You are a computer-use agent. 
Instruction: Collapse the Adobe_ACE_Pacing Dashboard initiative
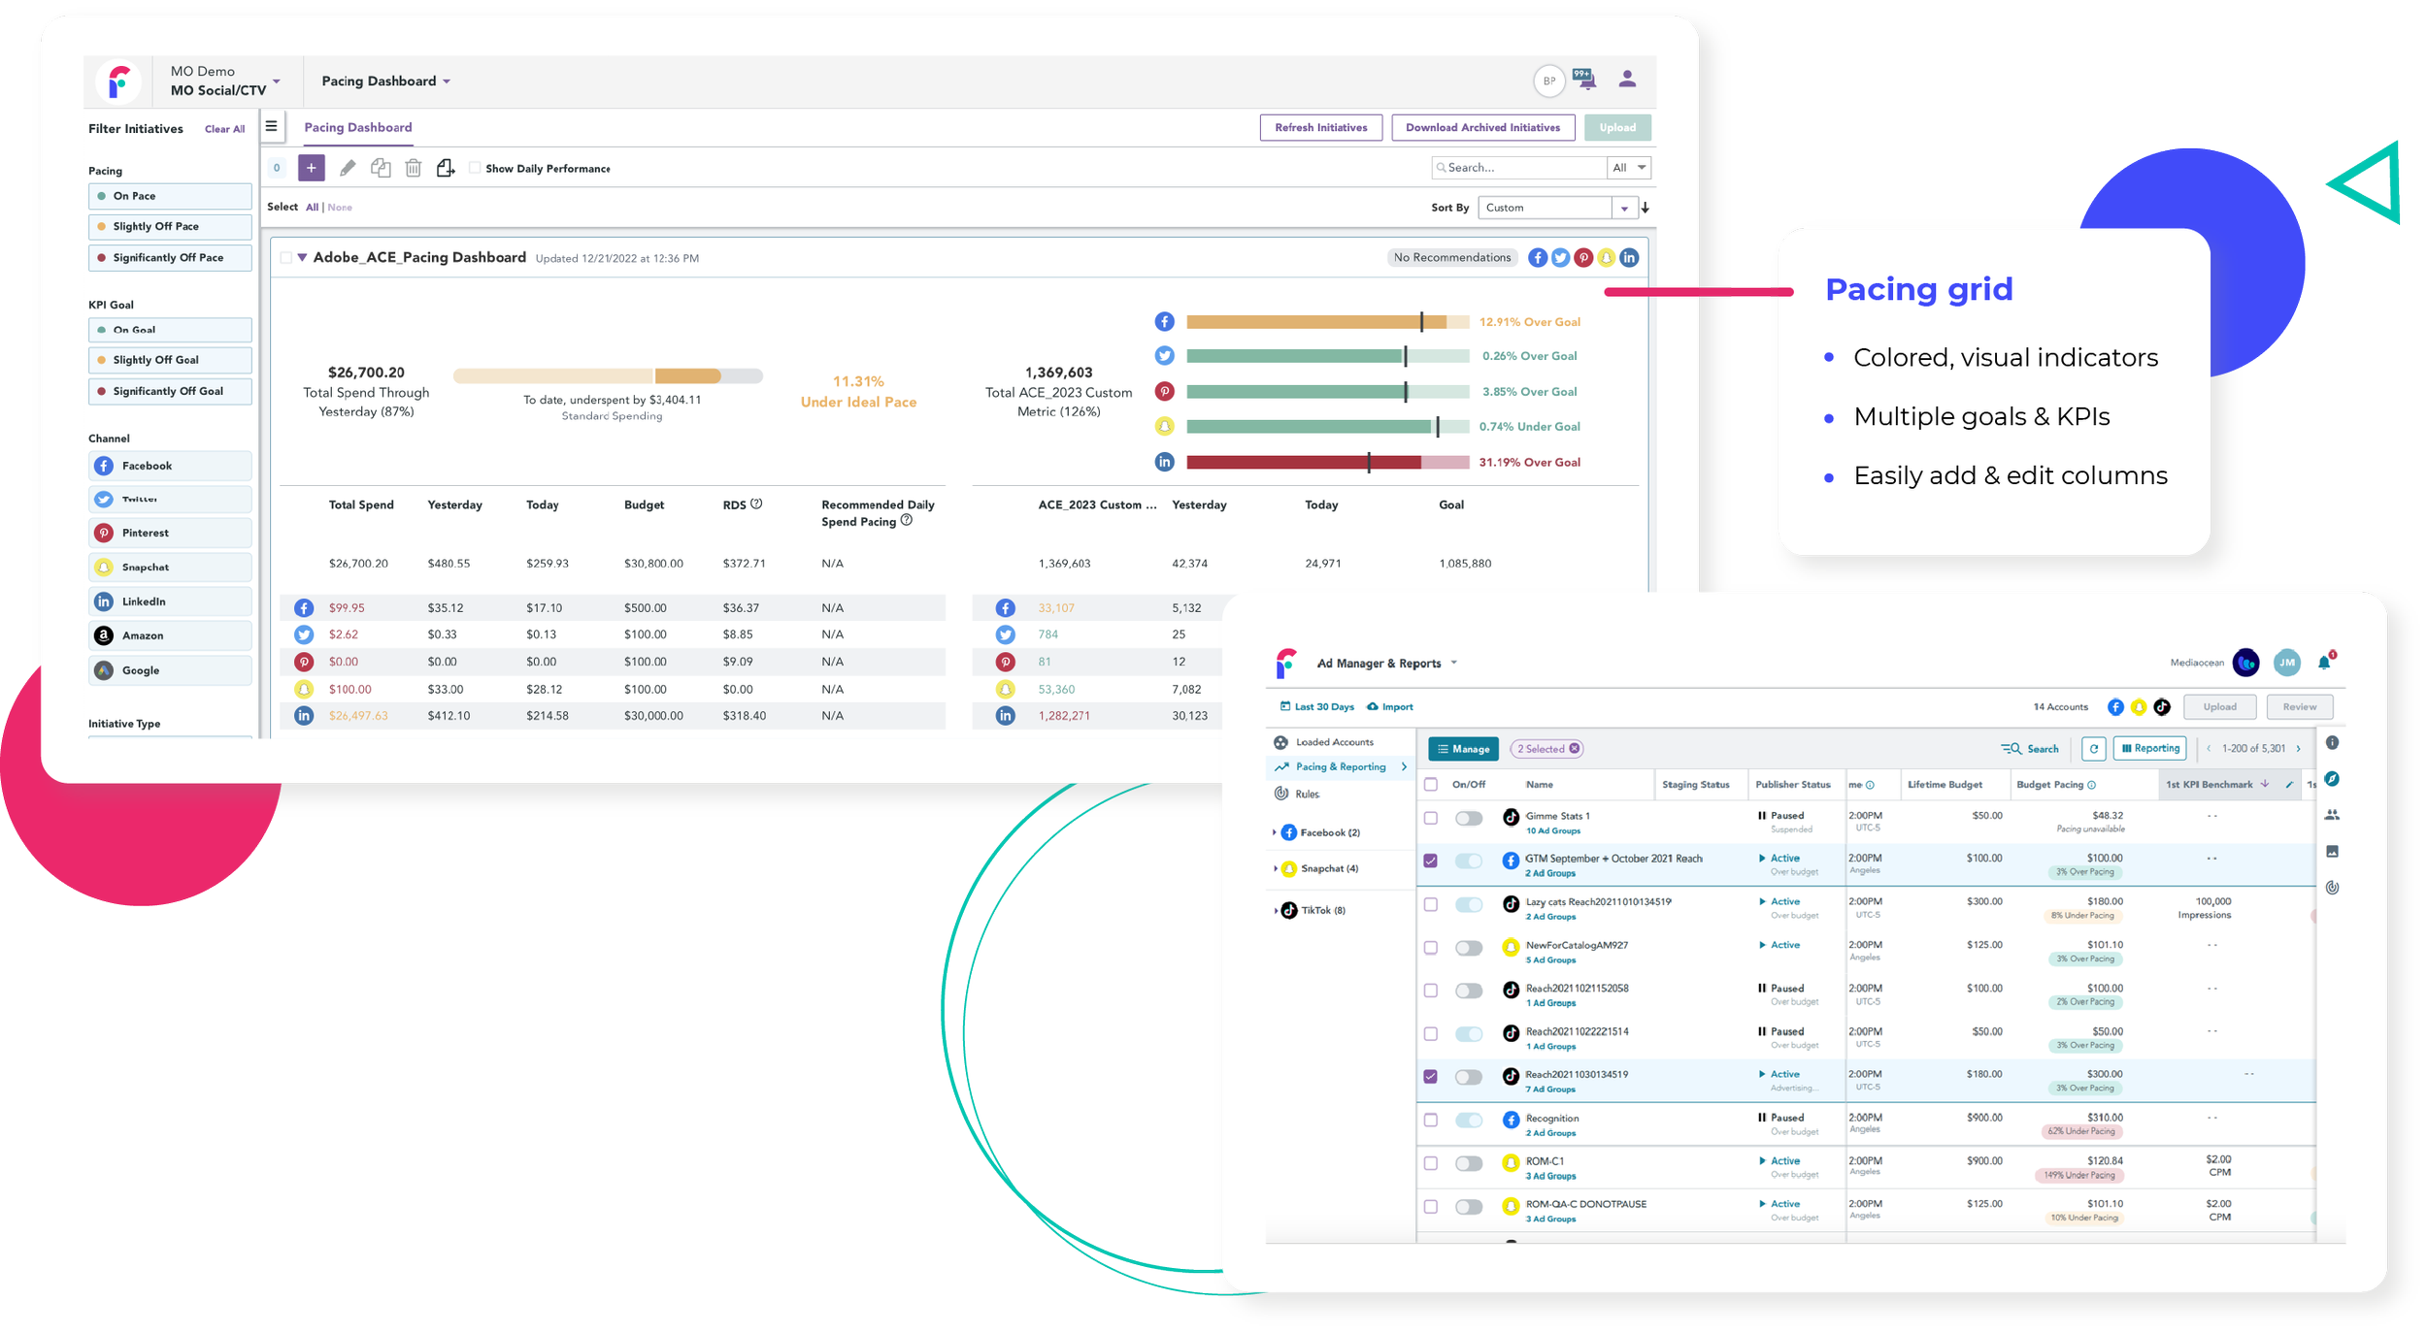303,257
